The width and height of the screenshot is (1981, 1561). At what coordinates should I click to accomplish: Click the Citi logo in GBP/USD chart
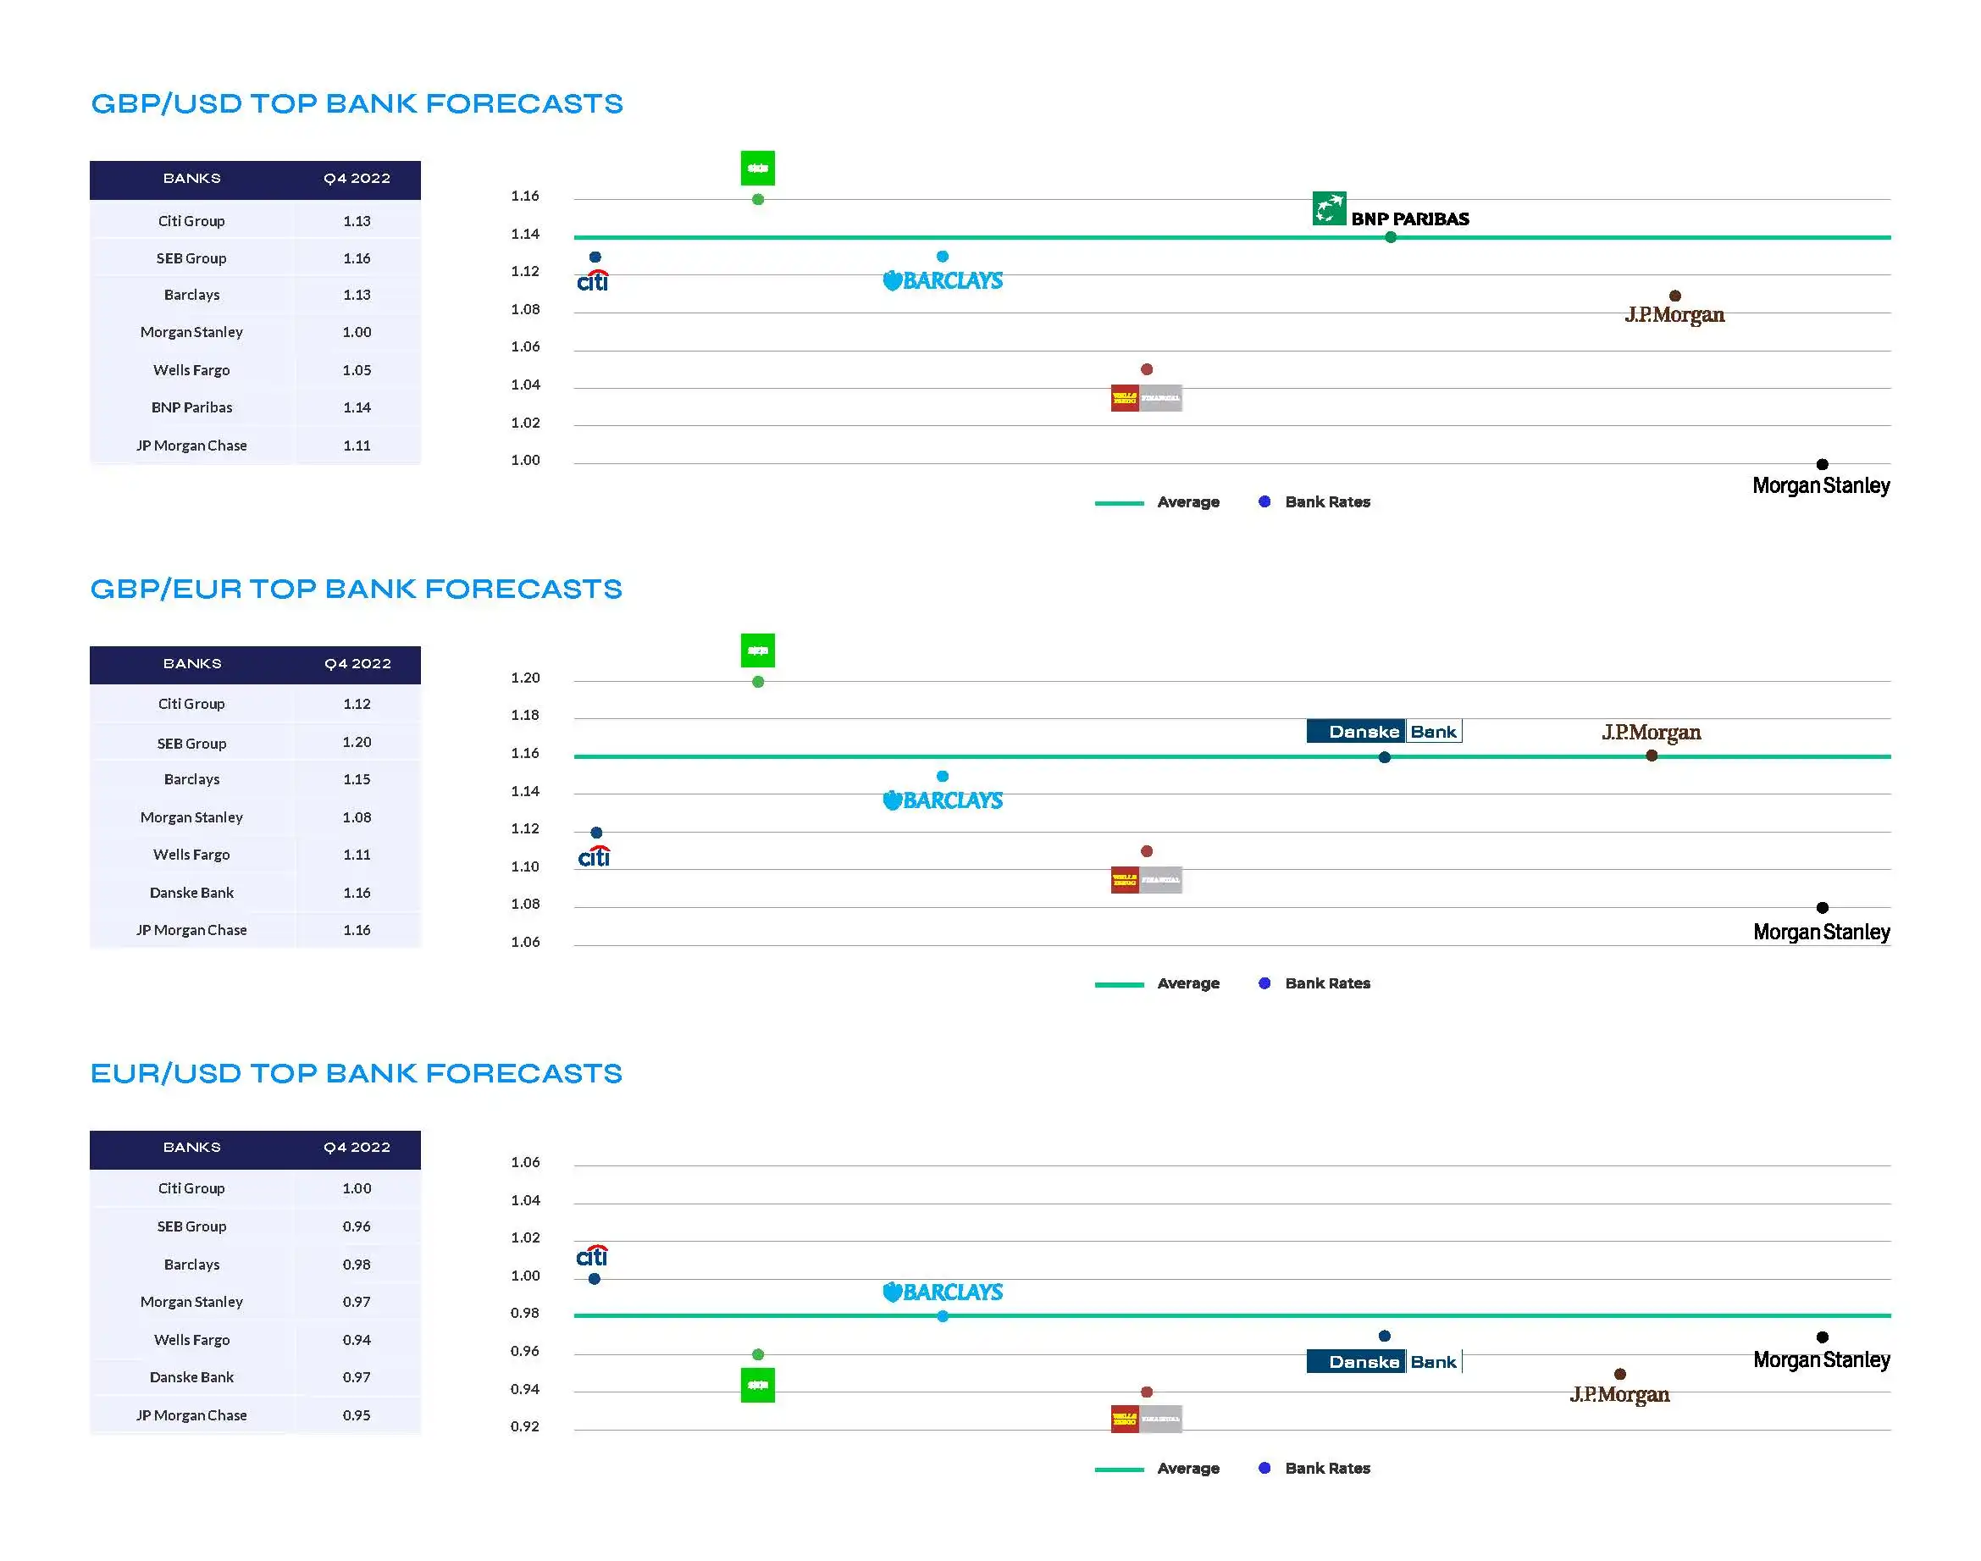point(592,280)
